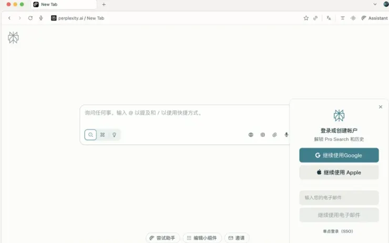Continue with Google sign-in button
Viewport: 389px width, 243px height.
pos(339,155)
